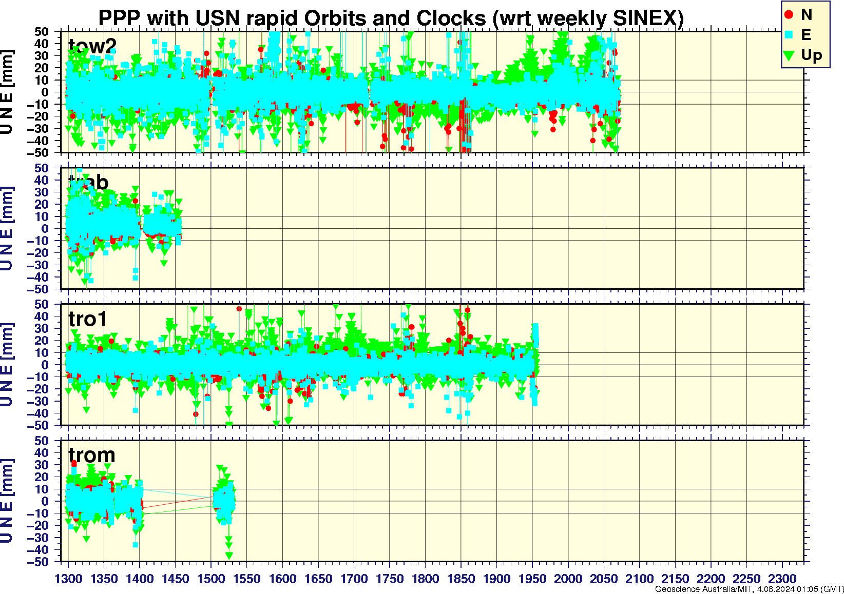
Task: Click the '2100' x-axis tick label
Action: 639,579
